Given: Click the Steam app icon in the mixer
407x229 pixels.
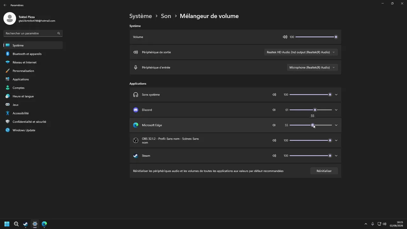Looking at the screenshot, I should pyautogui.click(x=136, y=156).
